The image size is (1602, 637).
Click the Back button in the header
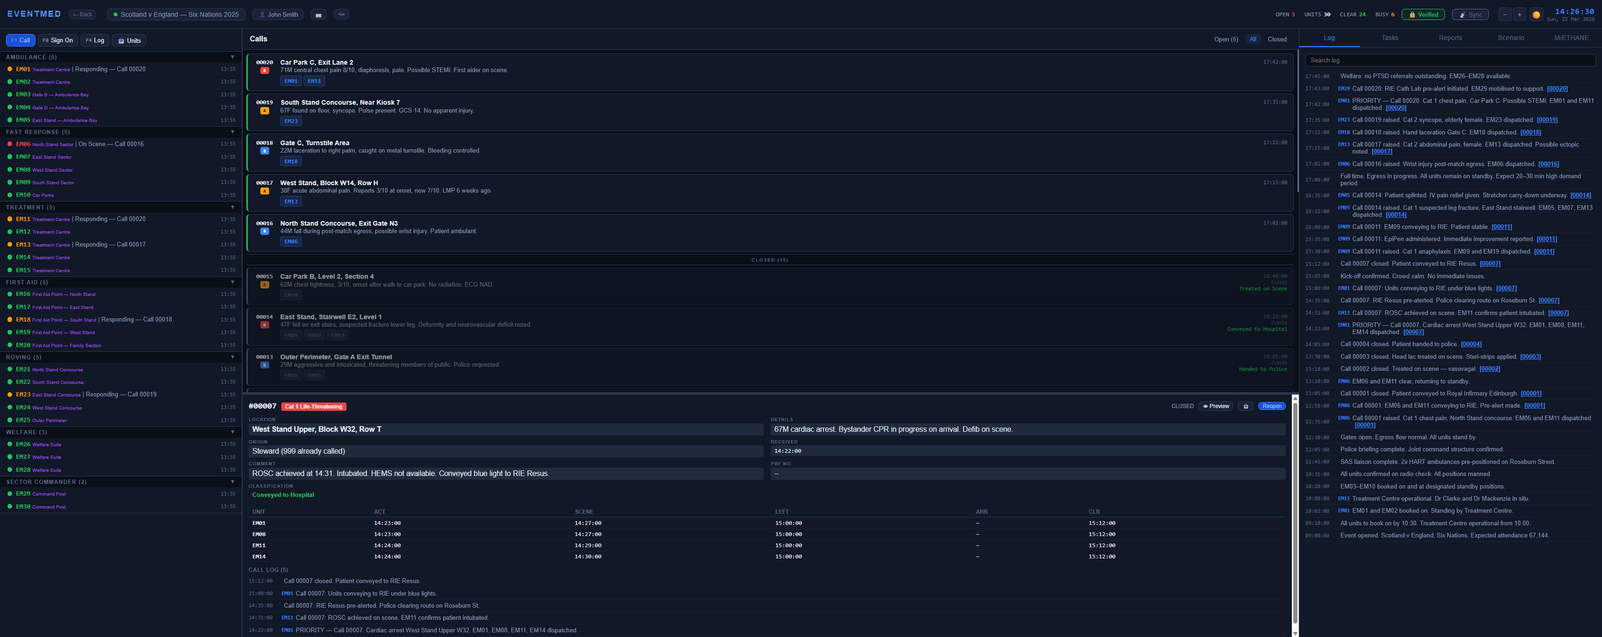point(81,13)
